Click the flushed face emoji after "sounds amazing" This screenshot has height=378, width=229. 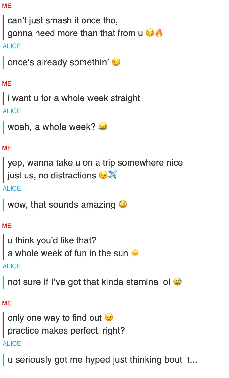123,204
